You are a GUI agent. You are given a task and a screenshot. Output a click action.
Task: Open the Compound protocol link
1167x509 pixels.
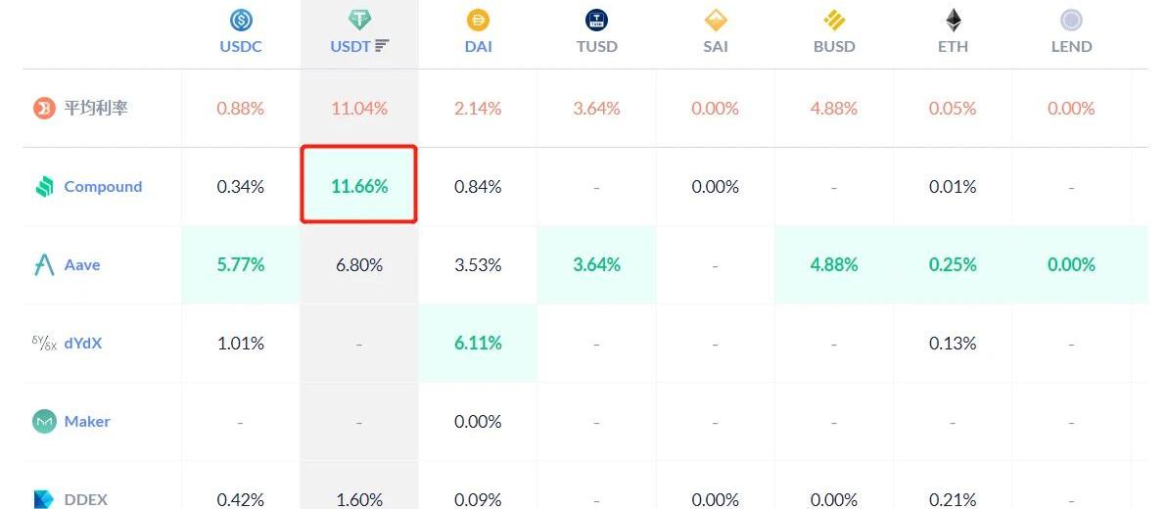103,186
